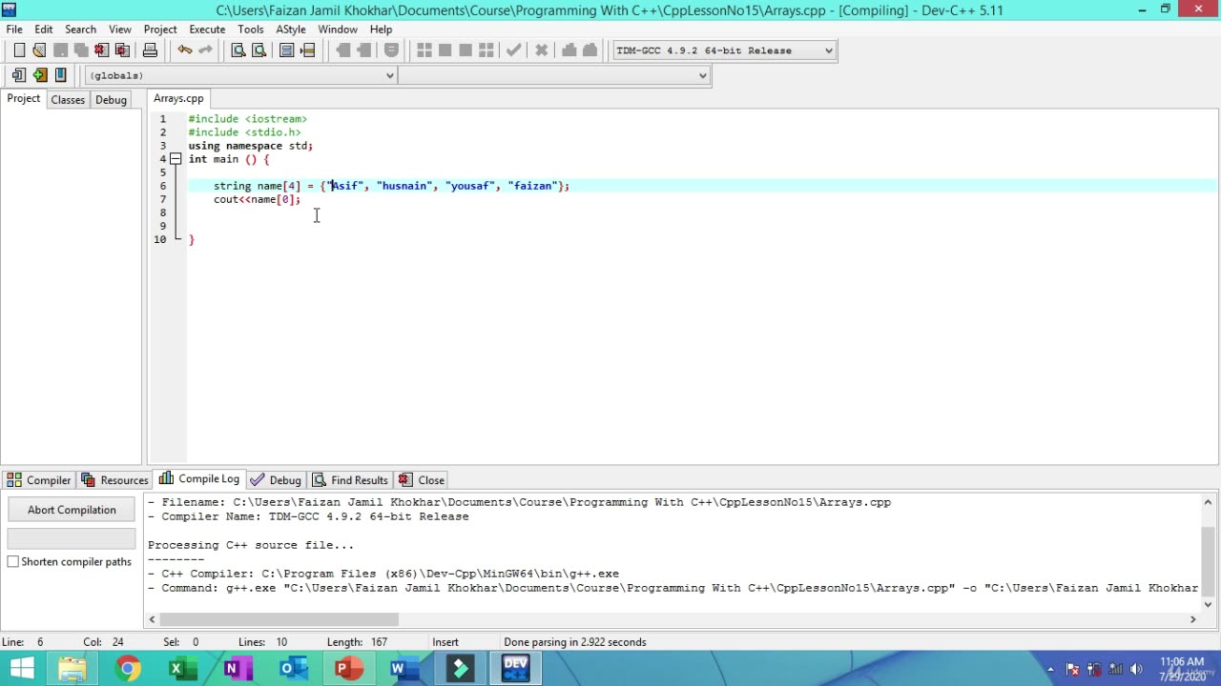Click the Redo arrow icon
Image resolution: width=1221 pixels, height=686 pixels.
coord(205,50)
